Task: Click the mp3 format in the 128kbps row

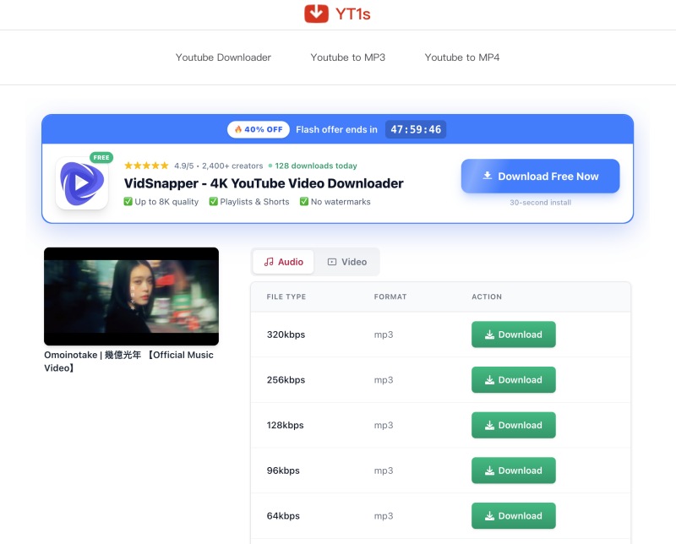Action: pos(384,426)
